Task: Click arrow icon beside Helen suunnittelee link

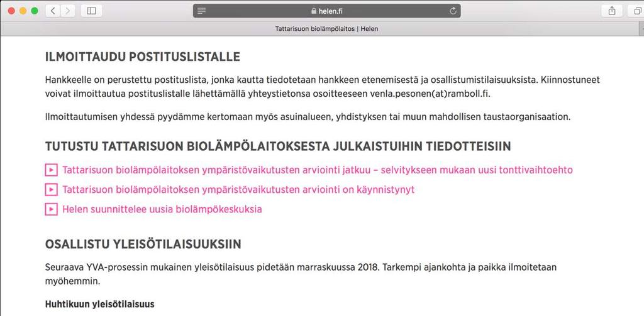Action: click(x=51, y=209)
